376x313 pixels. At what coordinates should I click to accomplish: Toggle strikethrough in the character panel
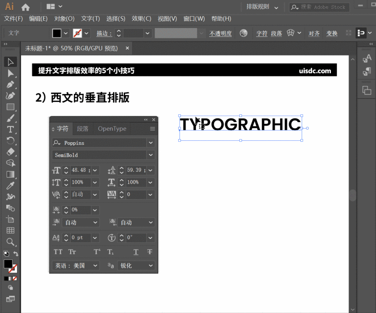(150, 252)
